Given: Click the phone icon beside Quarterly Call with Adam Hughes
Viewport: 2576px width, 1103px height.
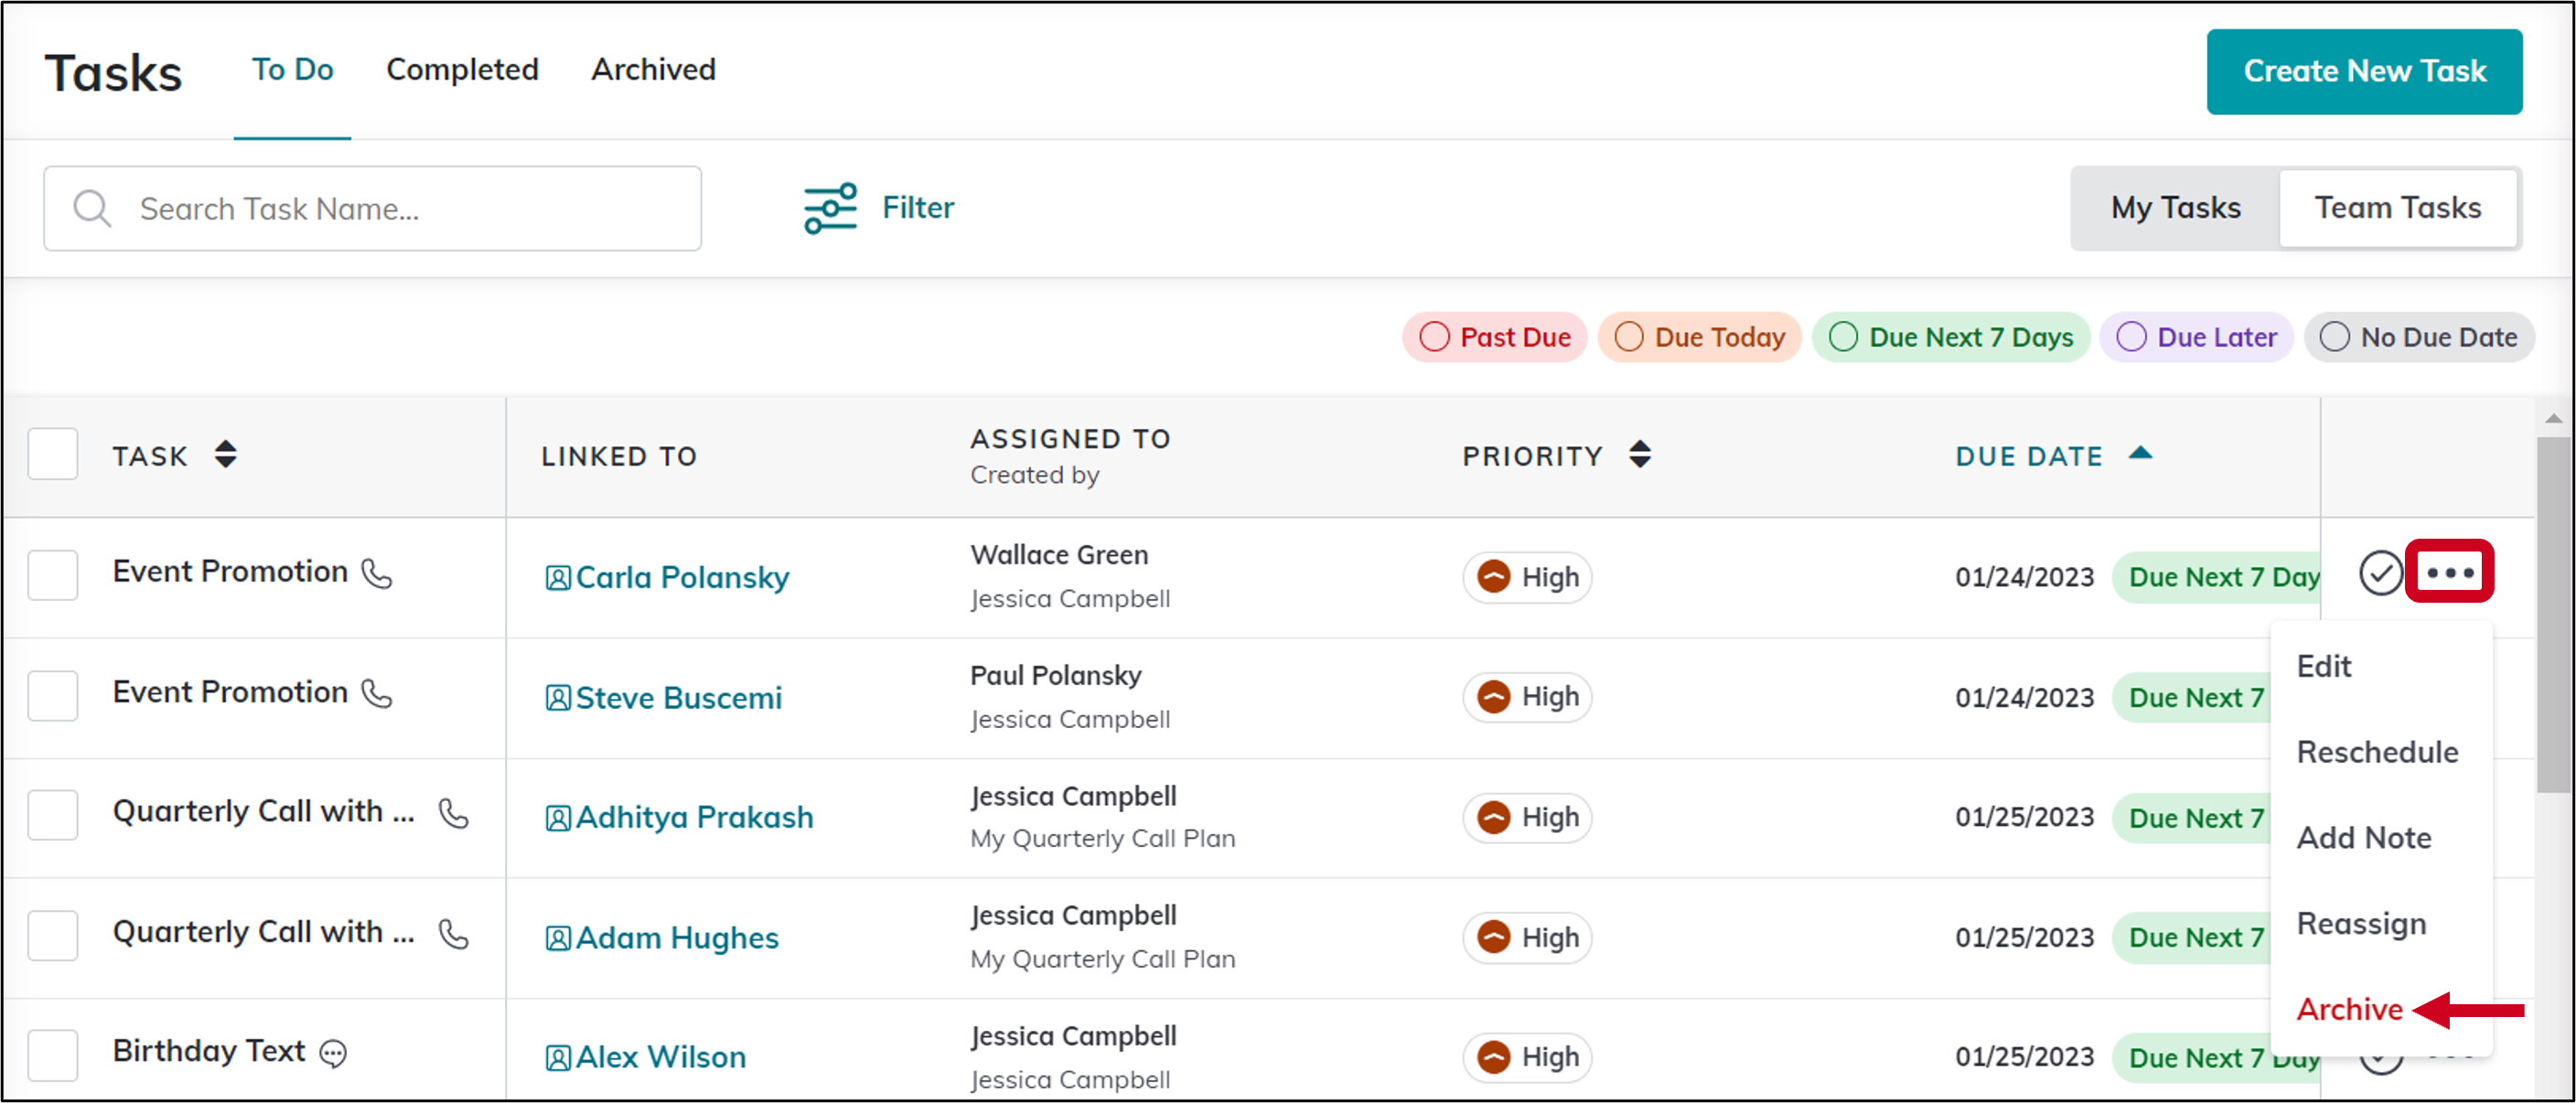Looking at the screenshot, I should pos(455,935).
